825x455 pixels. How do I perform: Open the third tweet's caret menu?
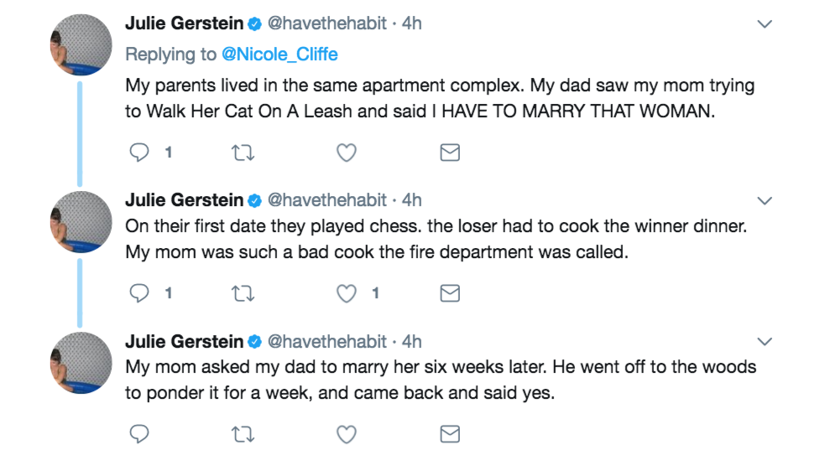coord(764,342)
